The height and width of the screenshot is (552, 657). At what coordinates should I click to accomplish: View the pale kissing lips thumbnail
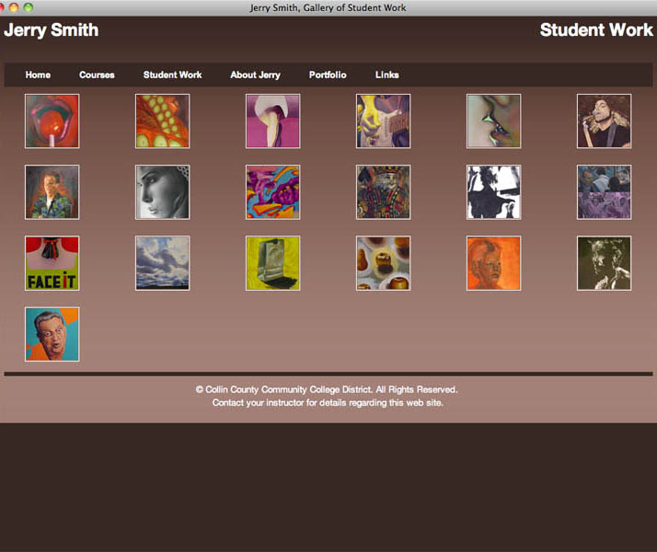(x=493, y=121)
